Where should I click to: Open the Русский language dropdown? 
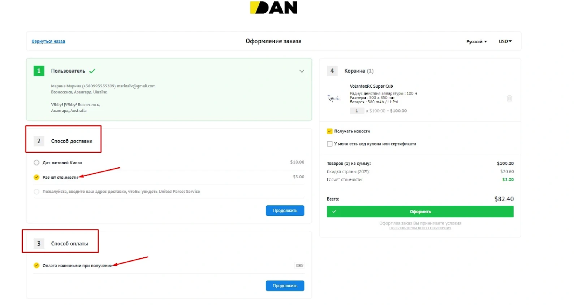point(476,42)
